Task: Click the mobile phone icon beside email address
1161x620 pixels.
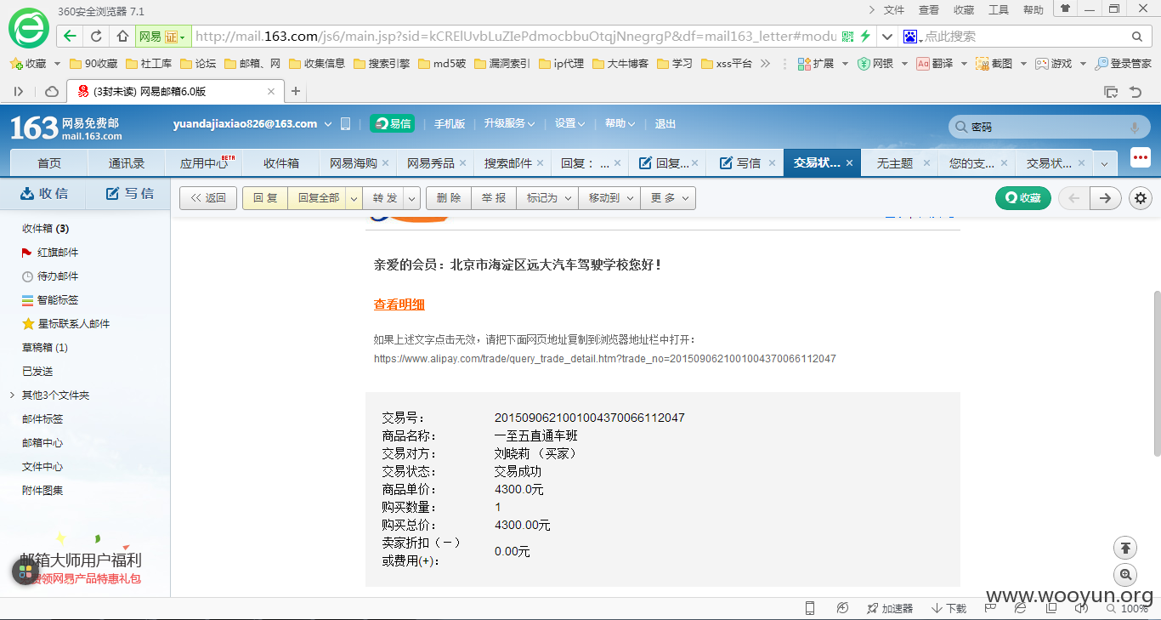Action: [x=345, y=124]
